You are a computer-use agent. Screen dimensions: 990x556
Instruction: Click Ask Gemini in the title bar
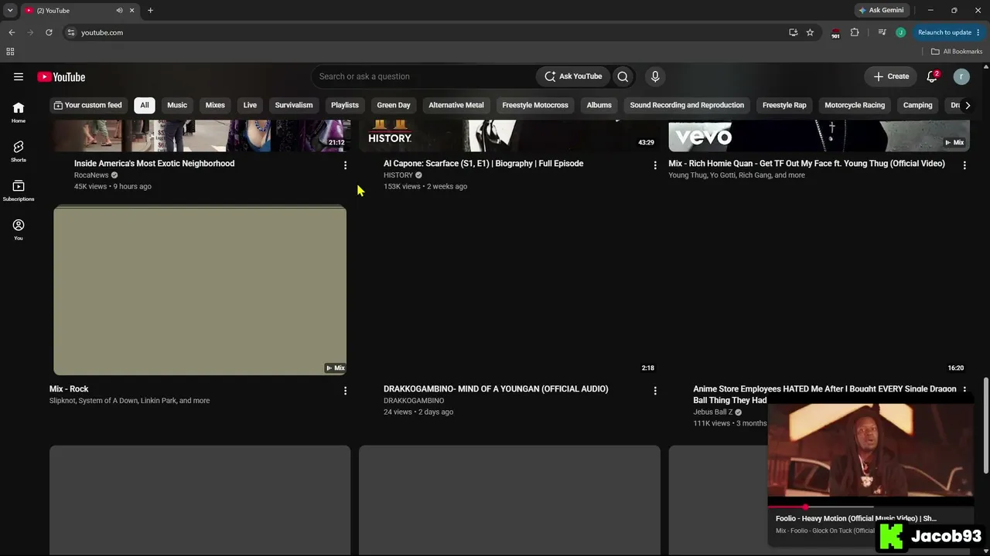click(x=881, y=11)
